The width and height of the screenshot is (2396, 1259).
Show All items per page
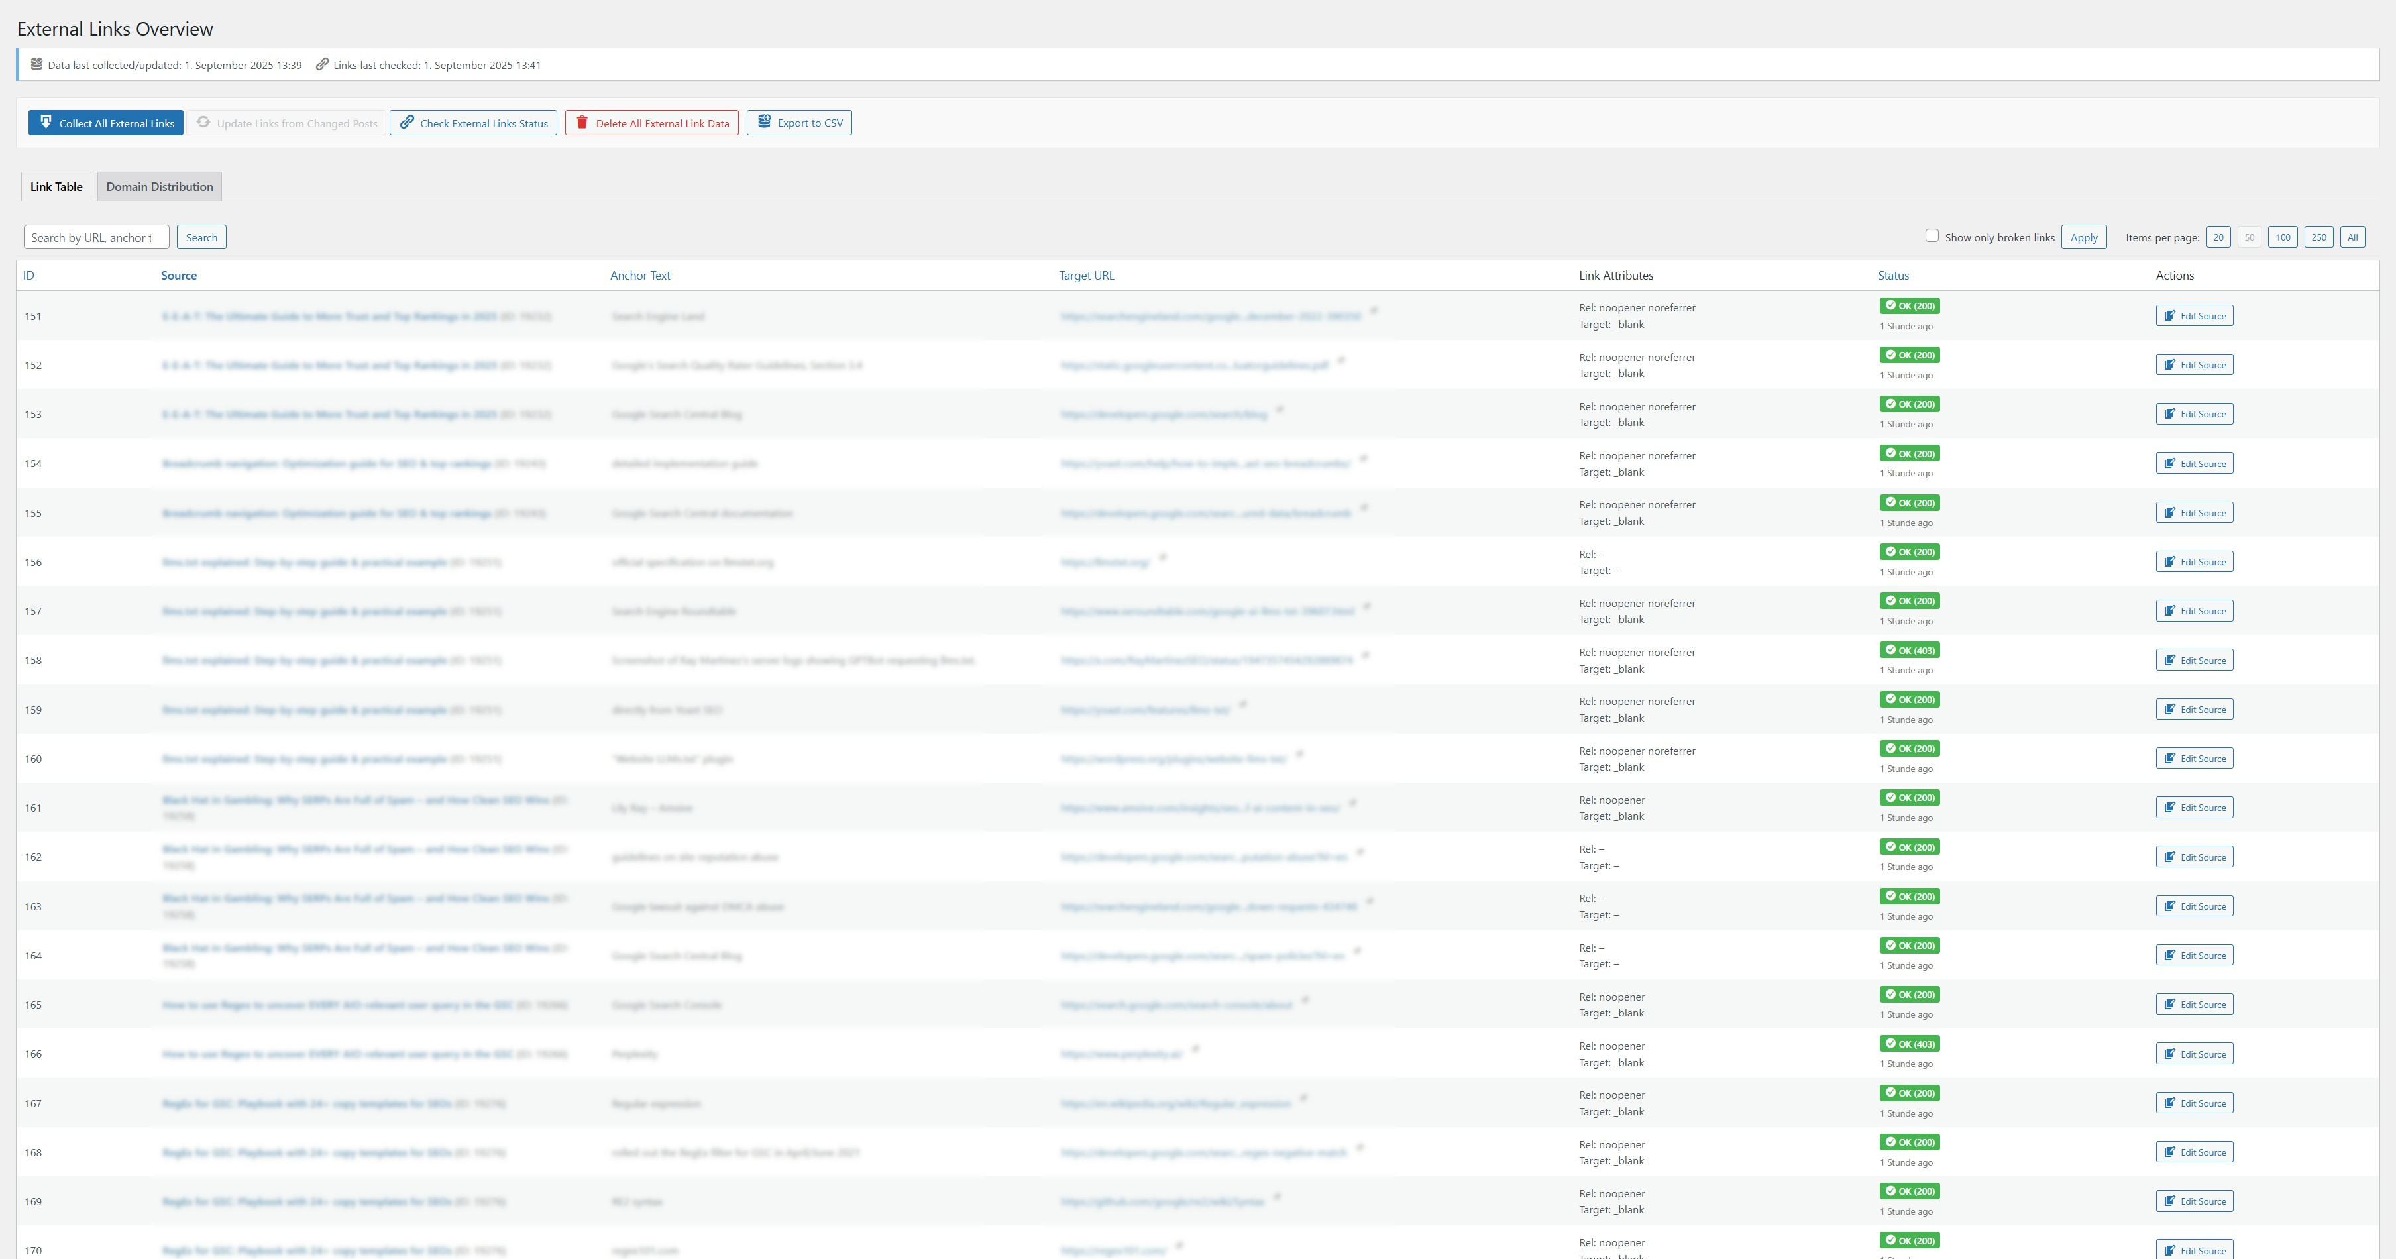coord(2352,237)
